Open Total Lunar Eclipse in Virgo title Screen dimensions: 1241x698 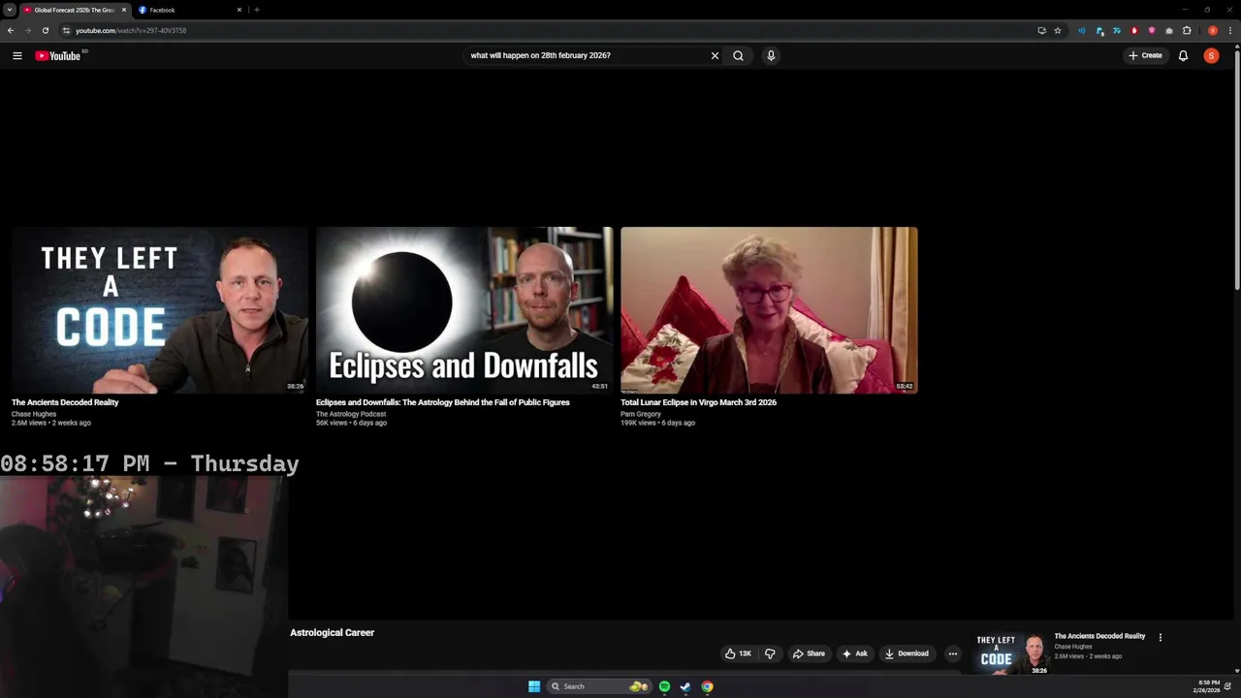pyautogui.click(x=698, y=402)
